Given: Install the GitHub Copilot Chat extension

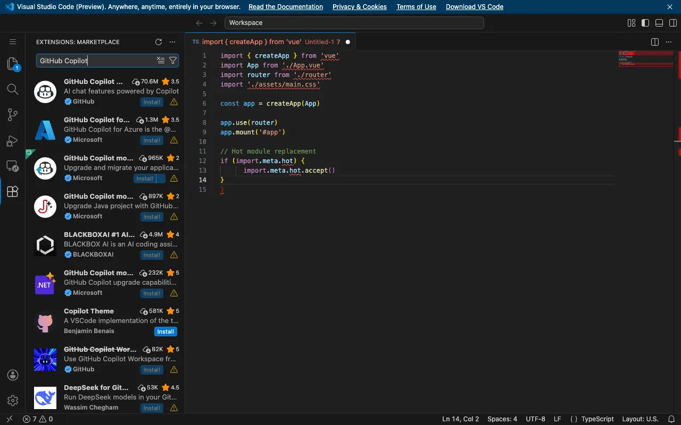Looking at the screenshot, I should click(x=152, y=102).
